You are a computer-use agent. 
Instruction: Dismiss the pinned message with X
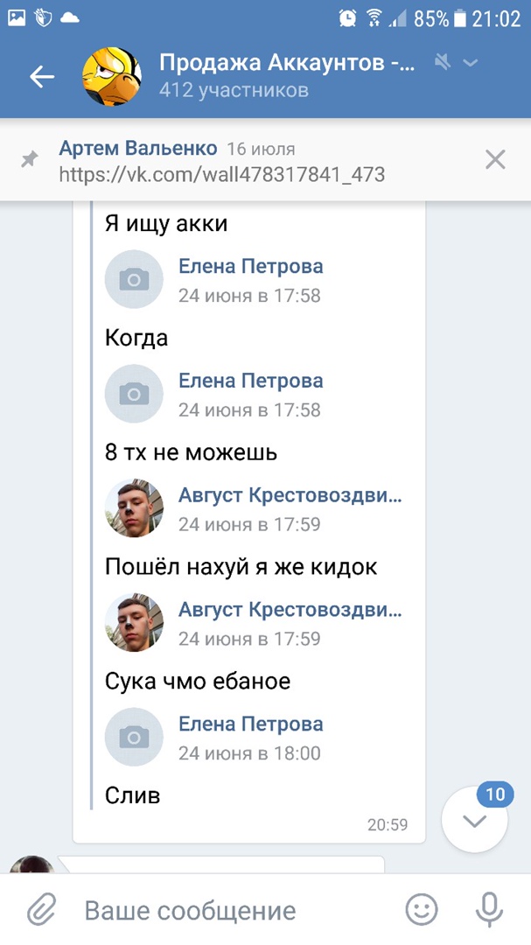pos(495,159)
